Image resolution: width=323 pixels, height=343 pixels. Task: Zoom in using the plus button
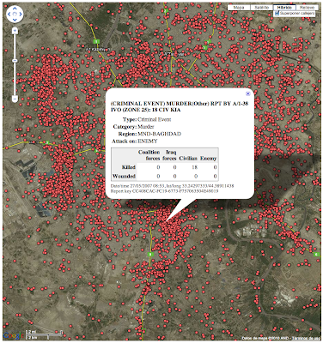pos(15,31)
